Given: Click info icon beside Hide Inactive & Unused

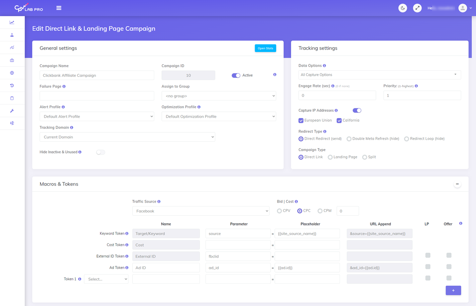Looking at the screenshot, I should [80, 152].
